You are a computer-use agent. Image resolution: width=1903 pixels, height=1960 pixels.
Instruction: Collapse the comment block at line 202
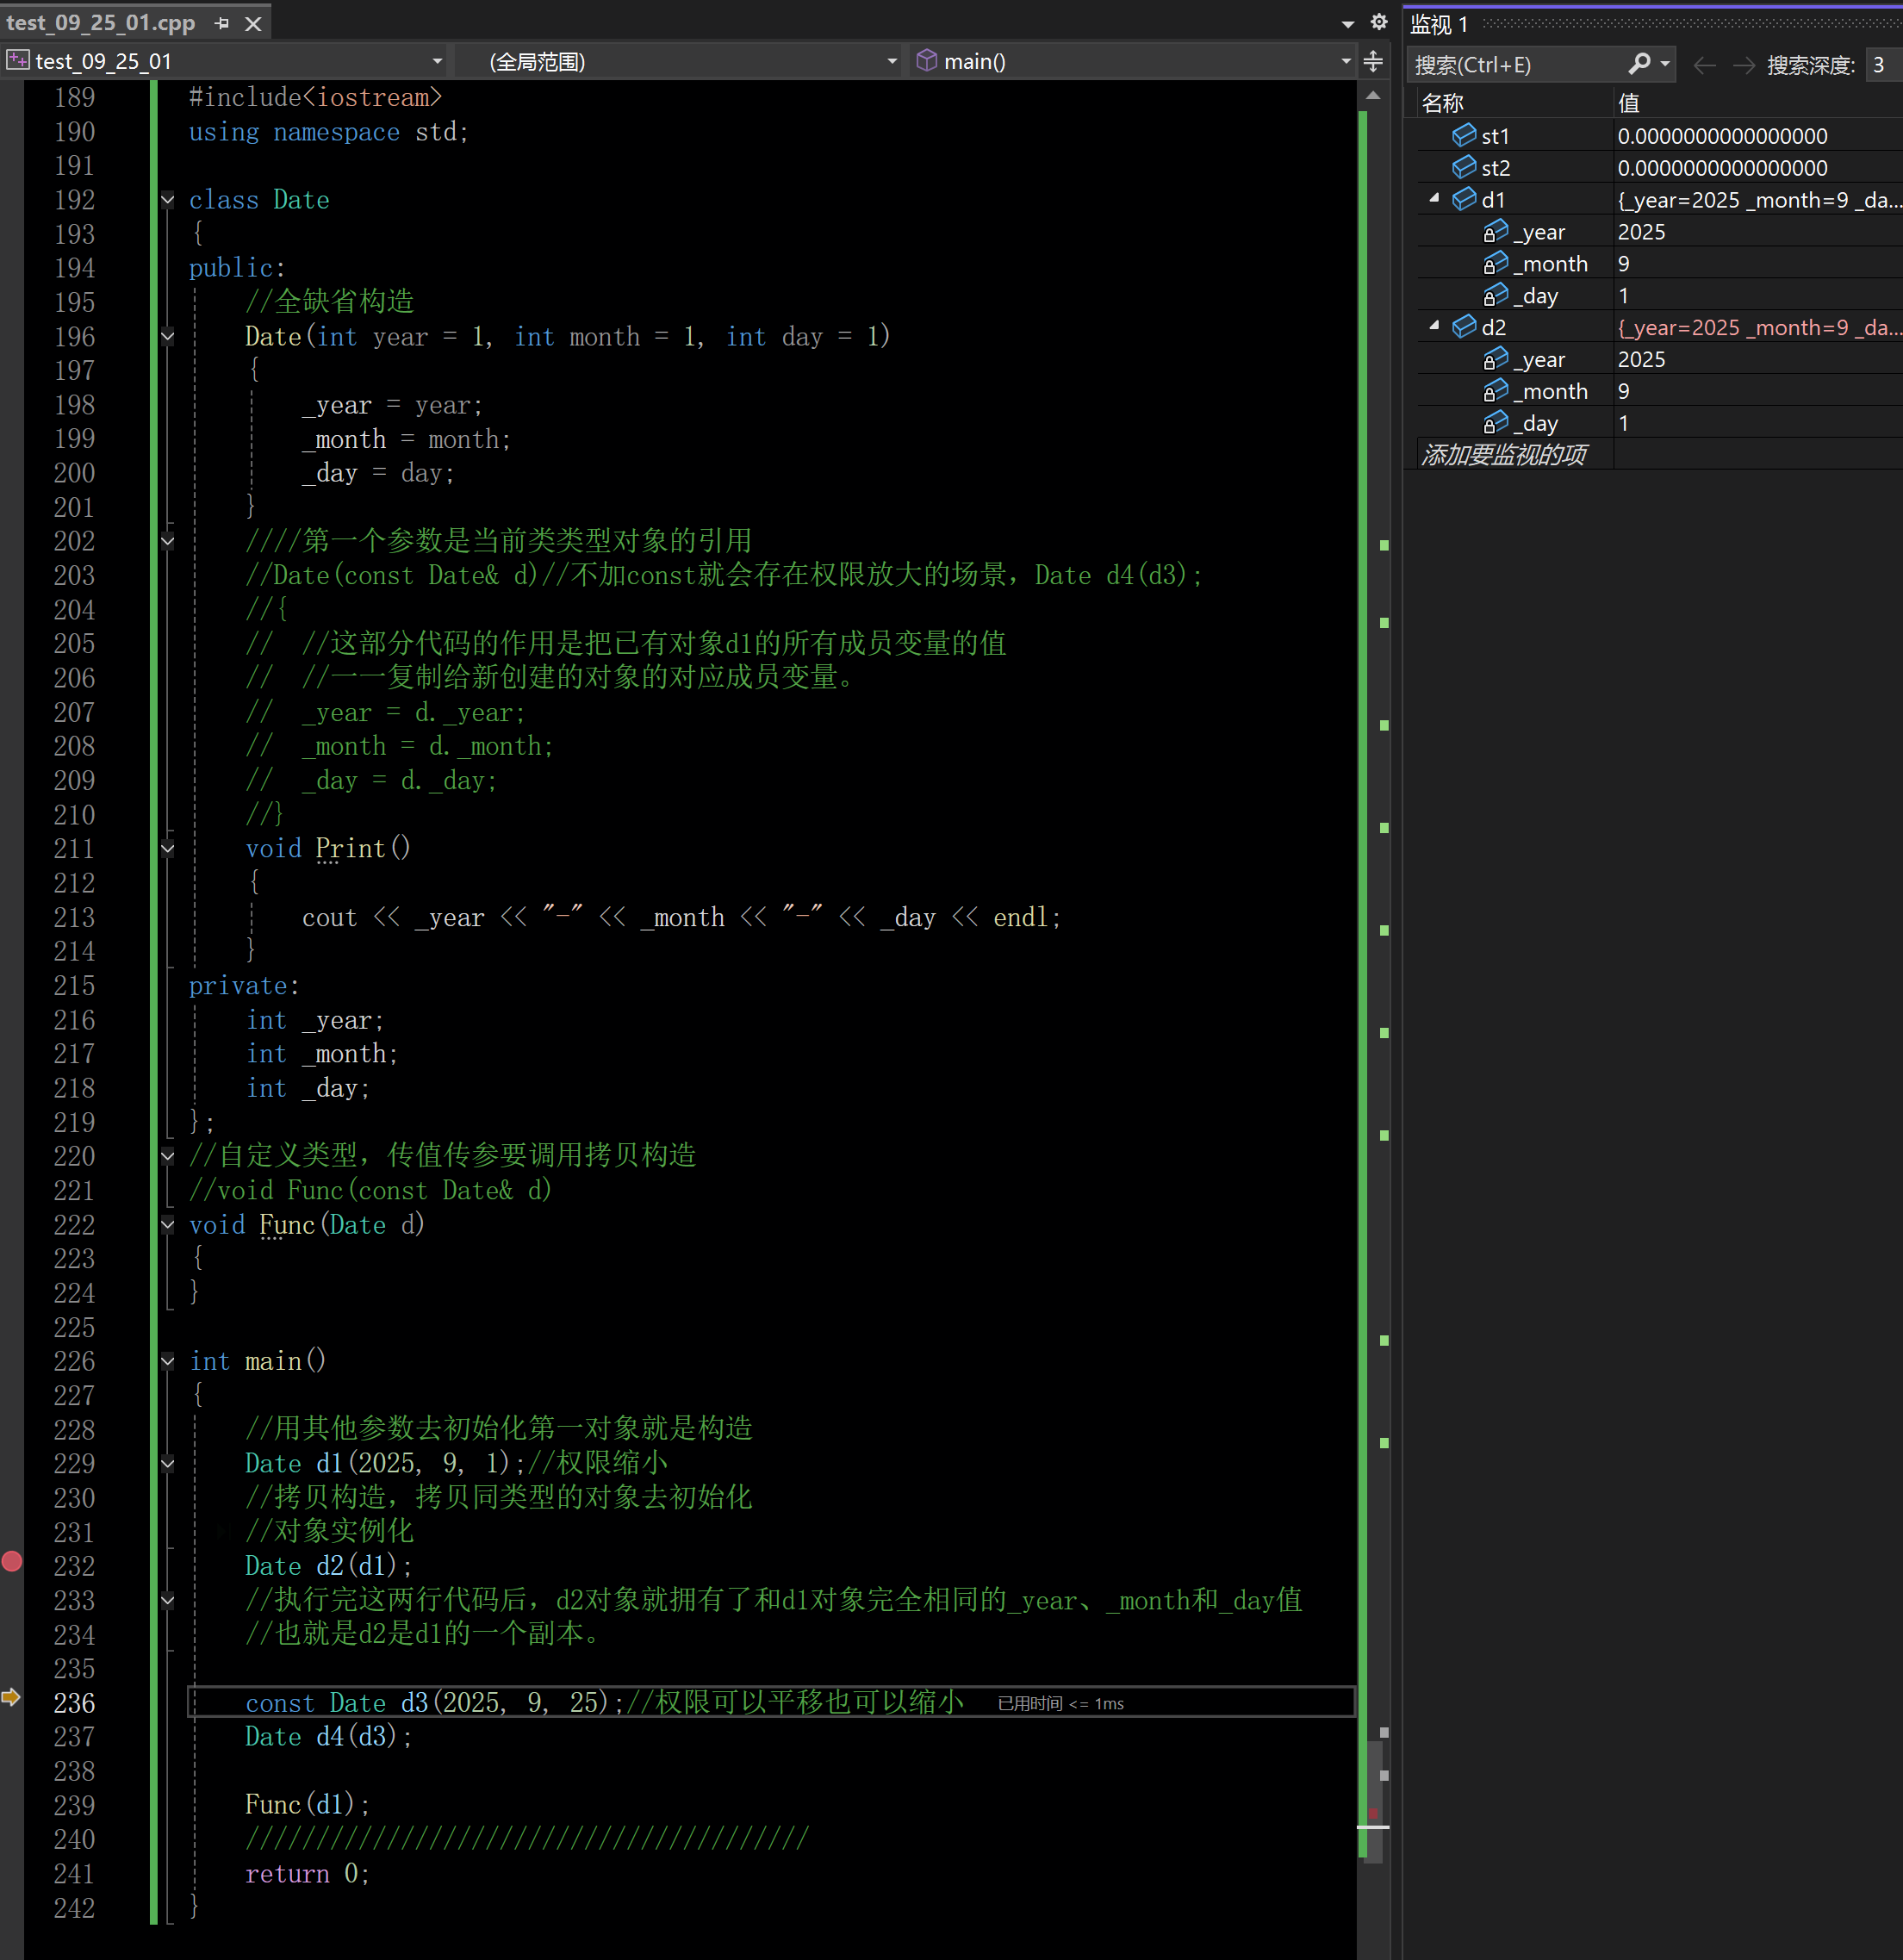coord(168,542)
